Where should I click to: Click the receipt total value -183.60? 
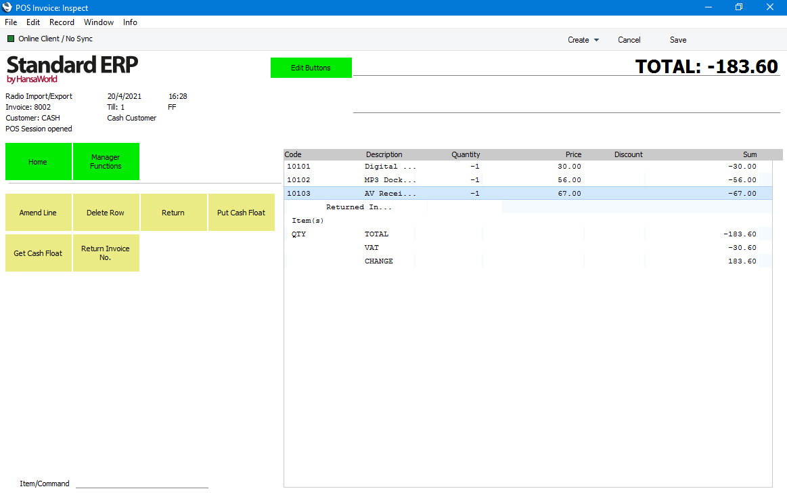tap(740, 234)
